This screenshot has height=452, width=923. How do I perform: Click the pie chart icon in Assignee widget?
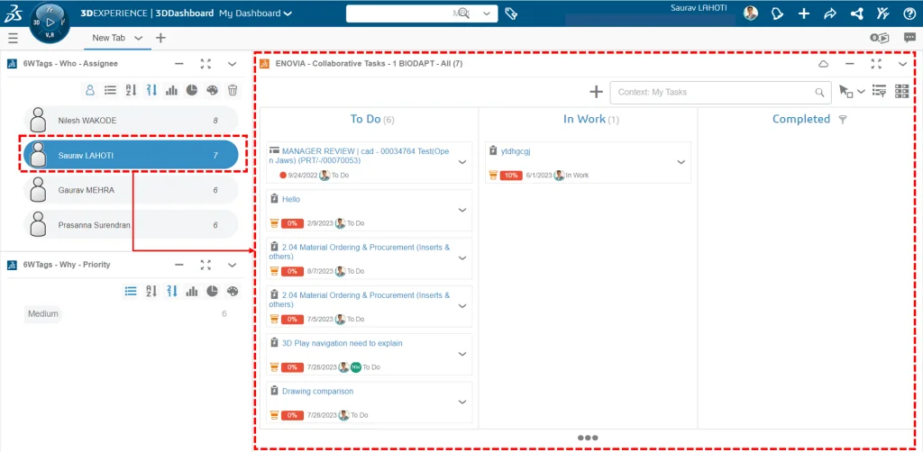[192, 90]
